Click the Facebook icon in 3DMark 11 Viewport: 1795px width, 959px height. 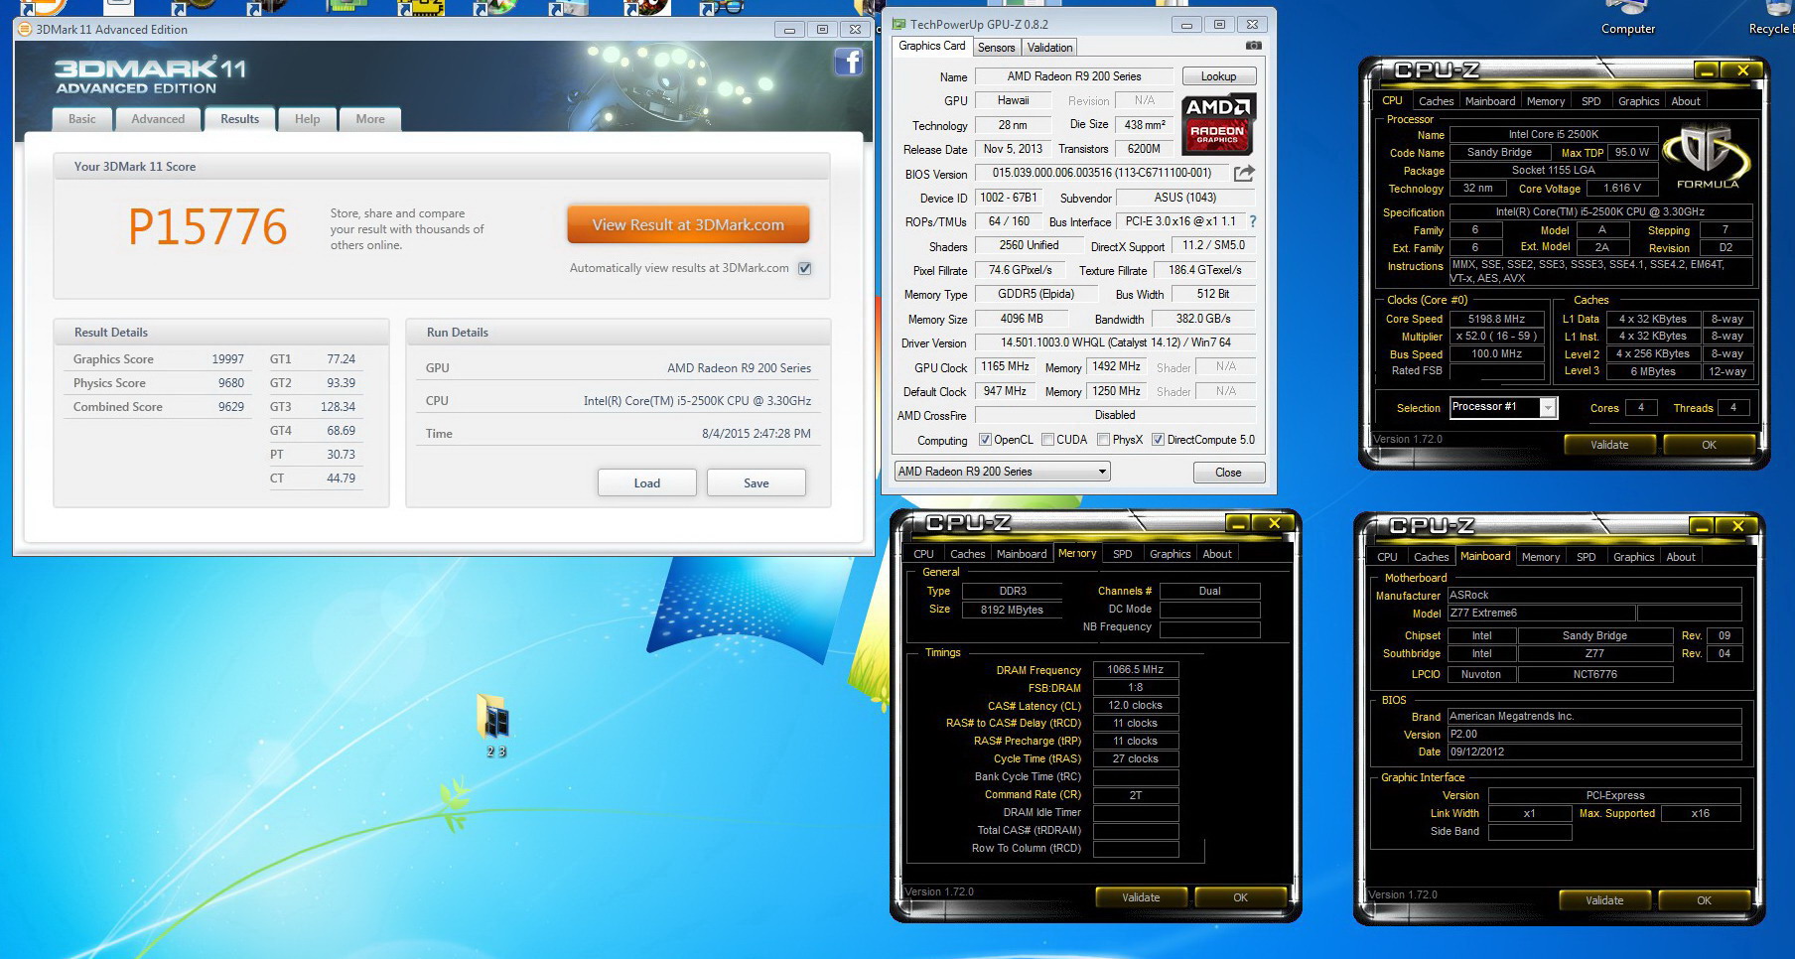pos(848,62)
